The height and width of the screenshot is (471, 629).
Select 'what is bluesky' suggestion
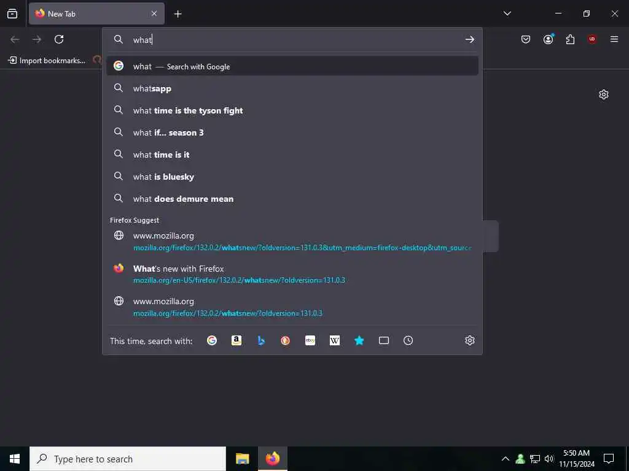pyautogui.click(x=292, y=177)
